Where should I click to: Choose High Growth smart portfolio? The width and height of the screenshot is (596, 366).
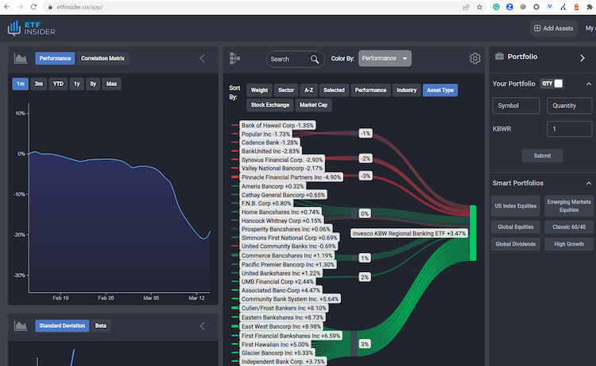click(569, 244)
